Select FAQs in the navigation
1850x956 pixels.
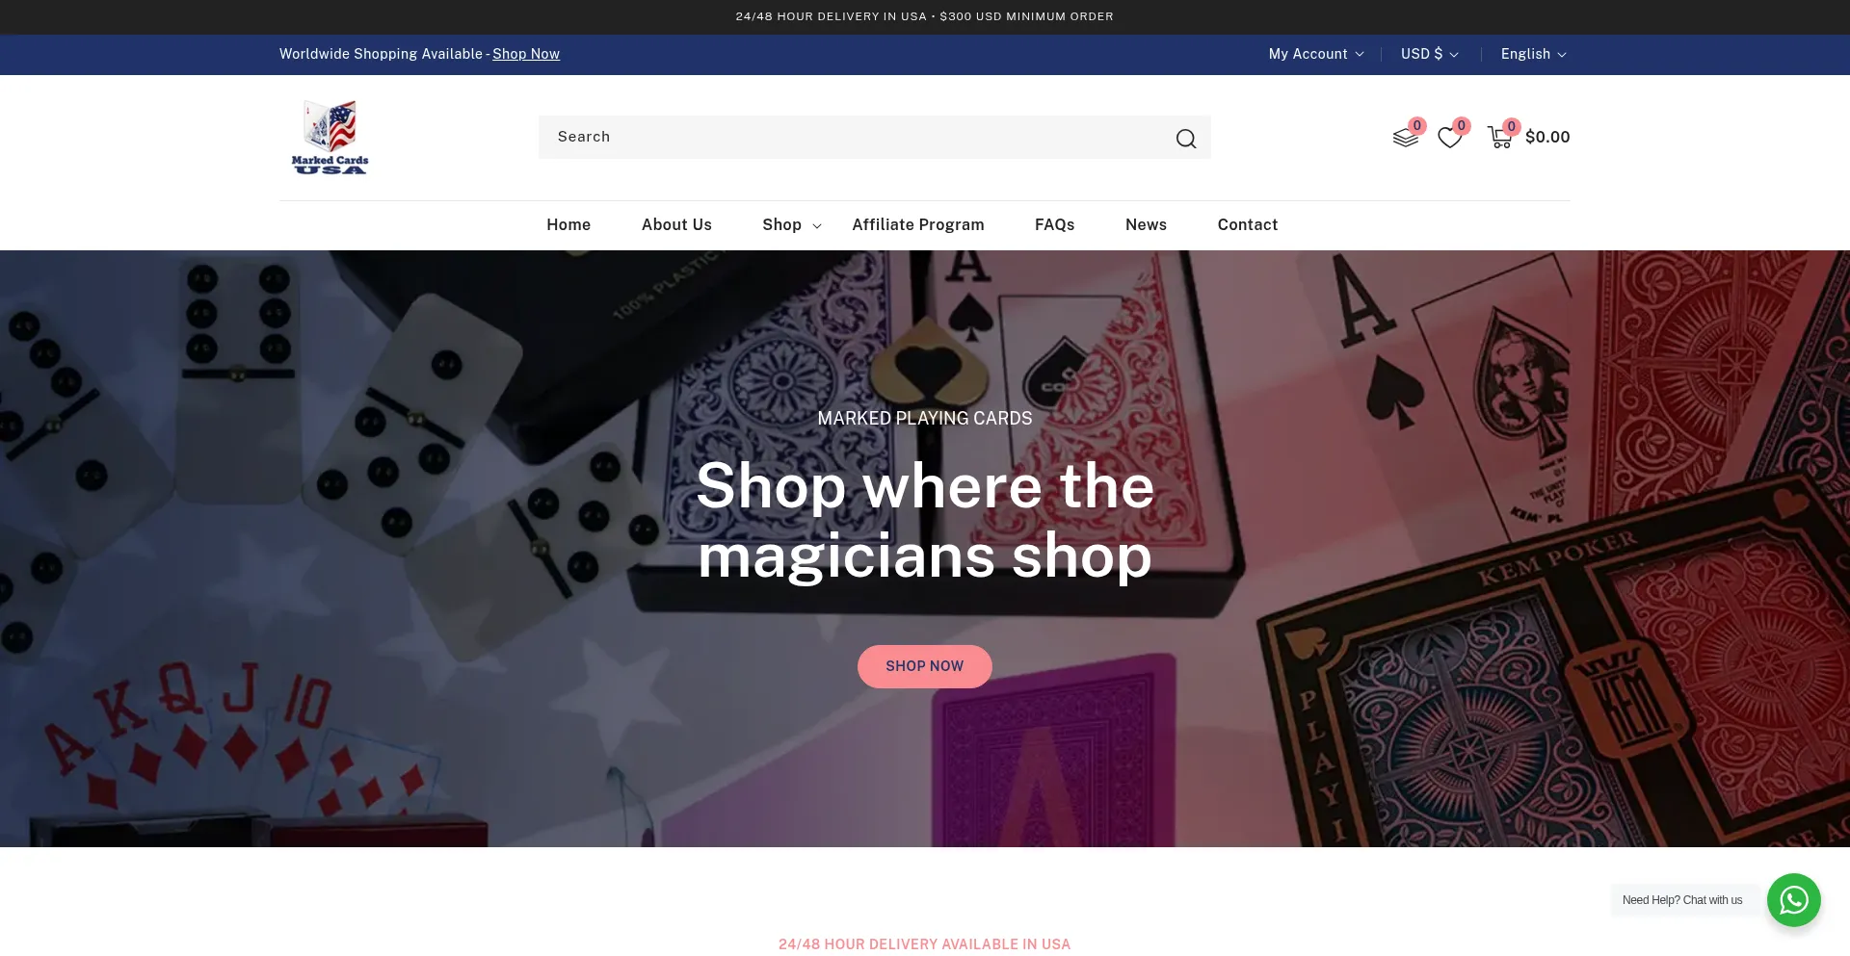pyautogui.click(x=1054, y=224)
